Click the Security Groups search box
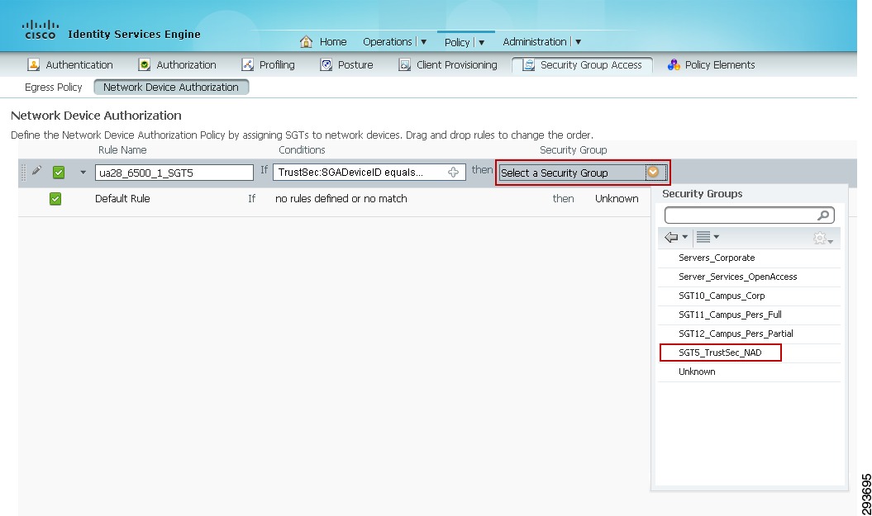 [749, 215]
